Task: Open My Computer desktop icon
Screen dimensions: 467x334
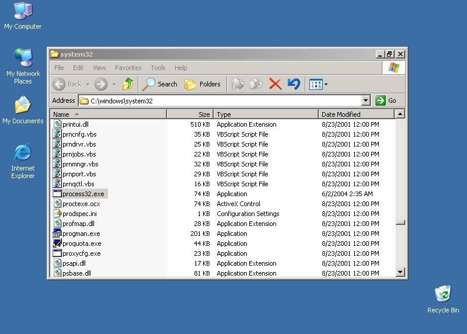Action: click(23, 16)
